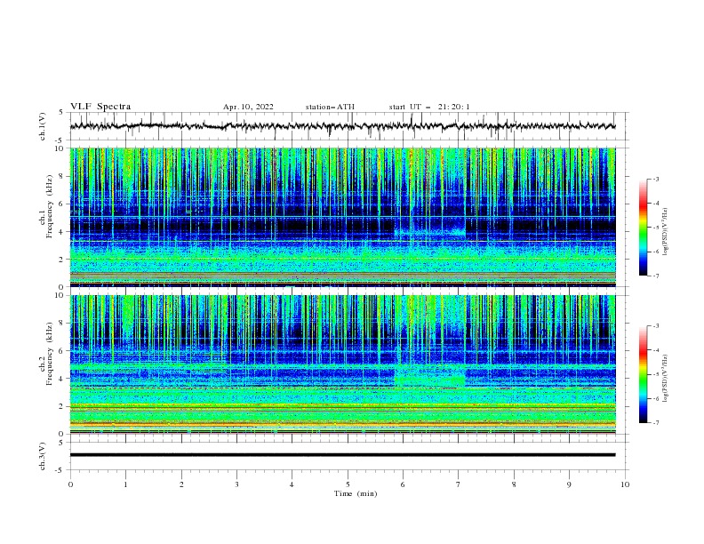Click the "-3" tick on ch.1 colorbar
704x544 pixels.
[655, 179]
